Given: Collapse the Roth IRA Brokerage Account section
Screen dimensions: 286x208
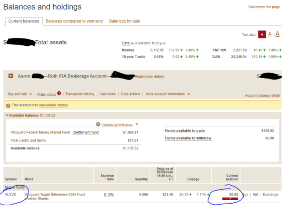Looking at the screenshot, I should [x=11, y=76].
